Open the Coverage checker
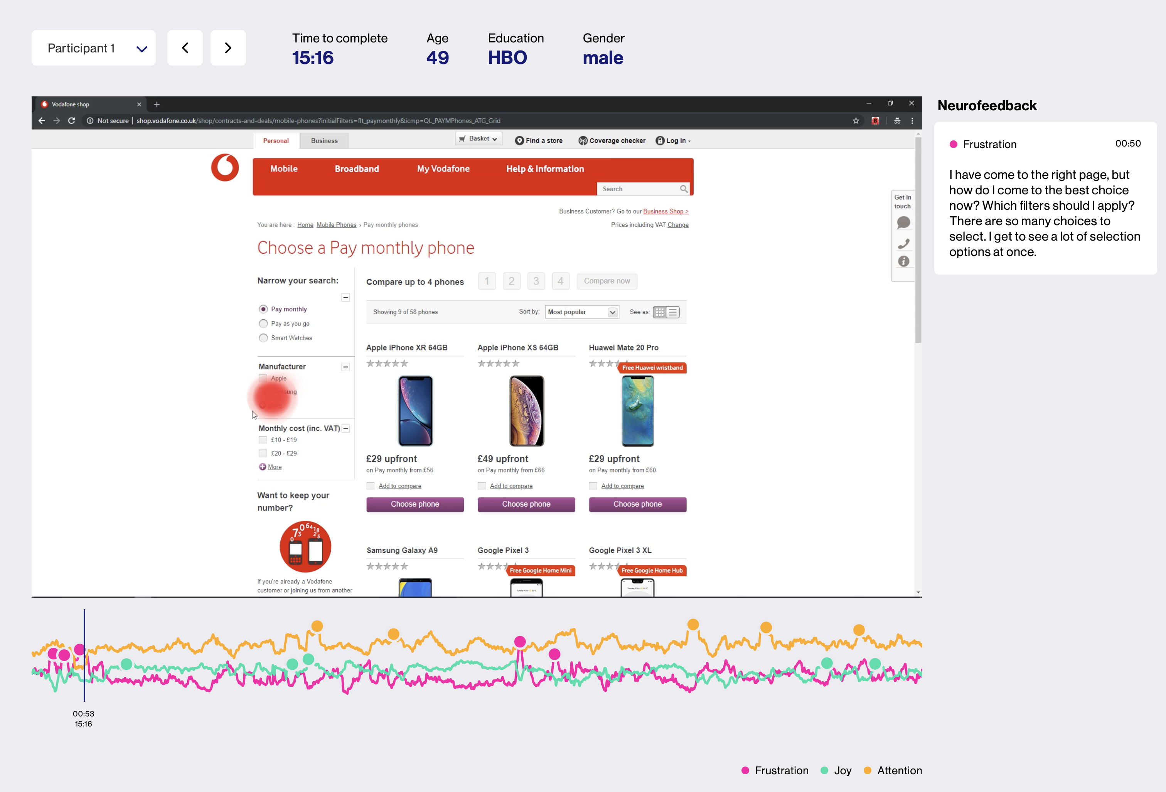 click(x=612, y=141)
